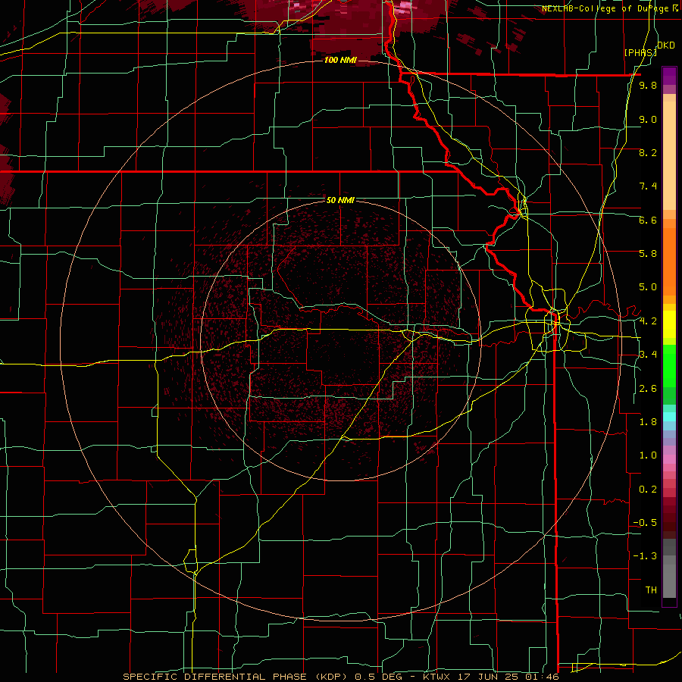The width and height of the screenshot is (682, 682).
Task: Click the TH label on color scale
Action: coord(651,590)
